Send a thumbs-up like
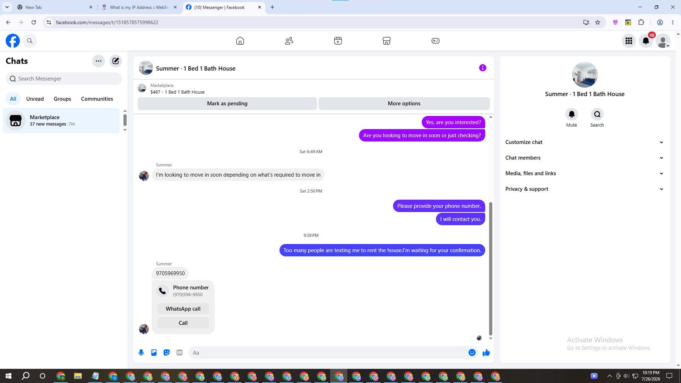Screen dimensions: 681x383 (486, 353)
